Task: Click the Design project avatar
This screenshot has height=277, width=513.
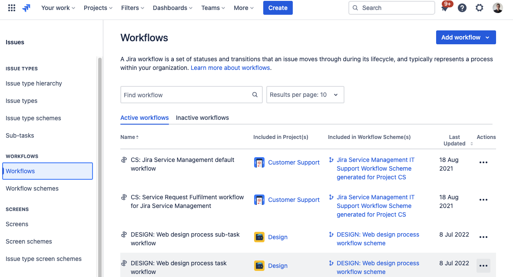Action: coord(259,237)
